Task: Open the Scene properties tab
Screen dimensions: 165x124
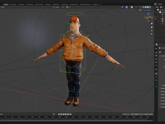Action: tap(156, 62)
